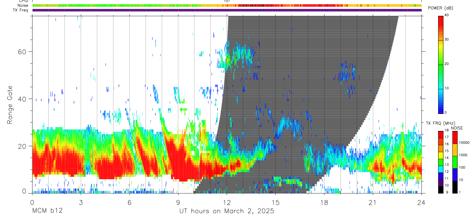This screenshot has width=474, height=219.
Task: Click the 21 hour tick label
Action: (373, 202)
